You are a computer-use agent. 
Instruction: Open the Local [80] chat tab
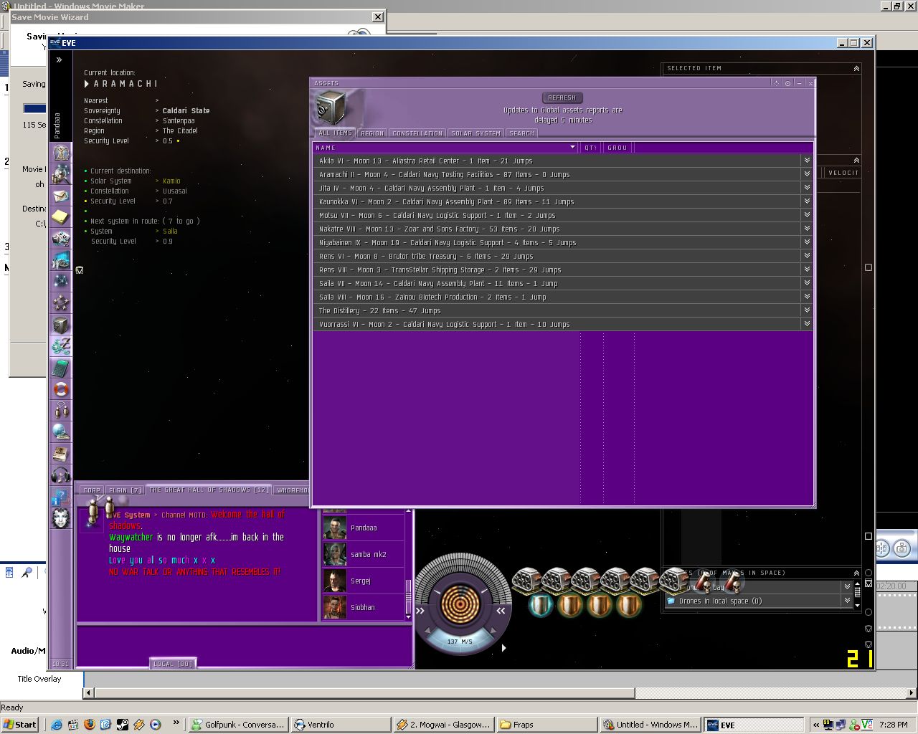(x=173, y=664)
